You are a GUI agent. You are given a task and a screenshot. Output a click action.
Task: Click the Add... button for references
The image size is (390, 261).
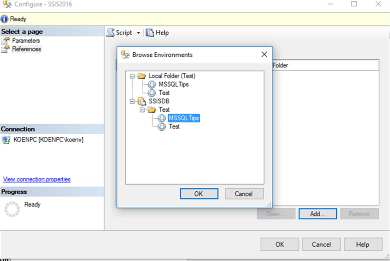pyautogui.click(x=318, y=214)
